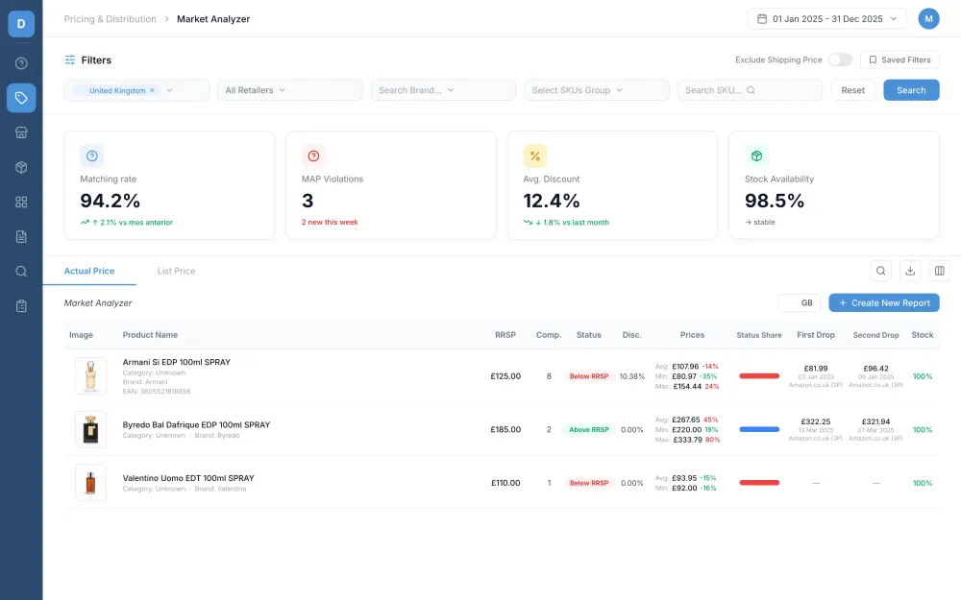
Task: Click the Product Name column header
Action: (x=150, y=335)
